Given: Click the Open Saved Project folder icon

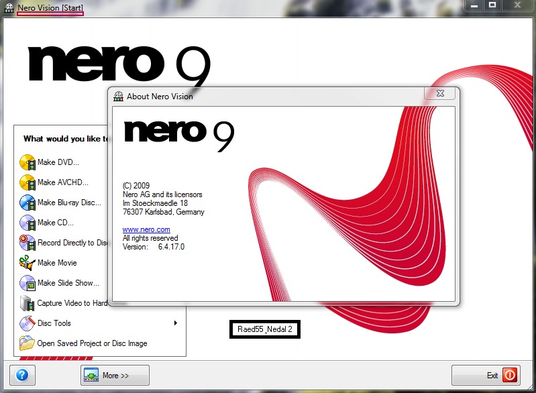Looking at the screenshot, I should point(28,343).
